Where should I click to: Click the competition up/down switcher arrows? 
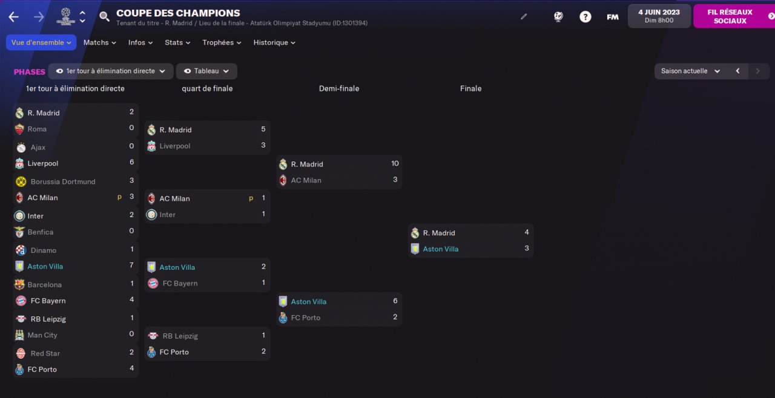[x=83, y=17]
